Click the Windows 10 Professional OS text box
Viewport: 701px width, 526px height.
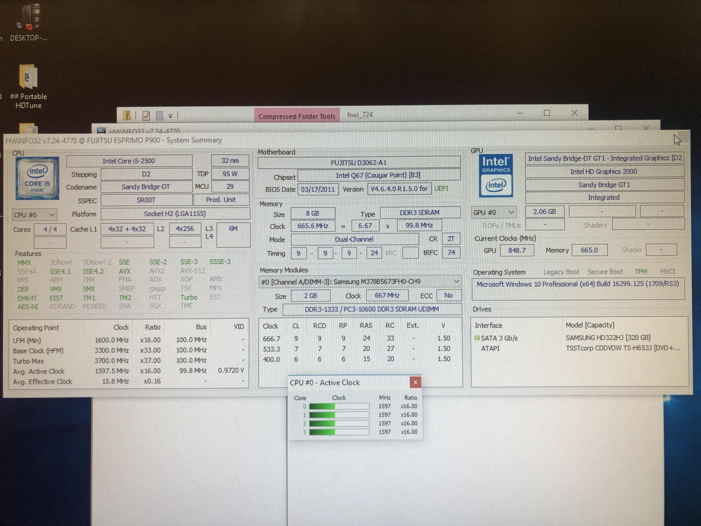pos(578,289)
